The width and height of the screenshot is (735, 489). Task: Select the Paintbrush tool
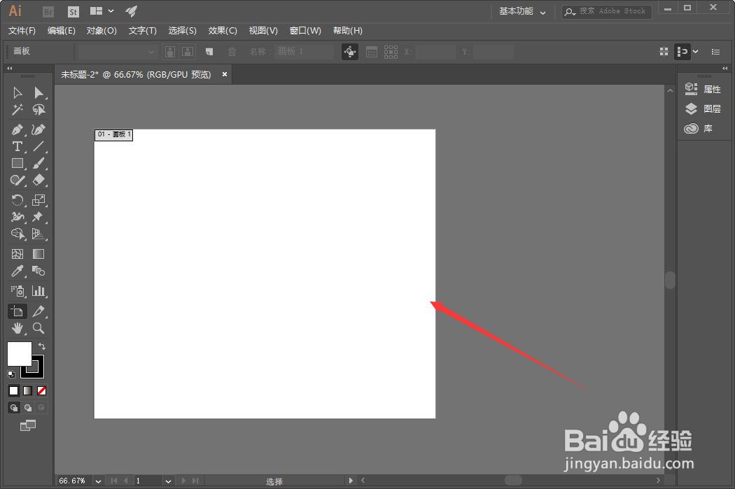(x=38, y=164)
